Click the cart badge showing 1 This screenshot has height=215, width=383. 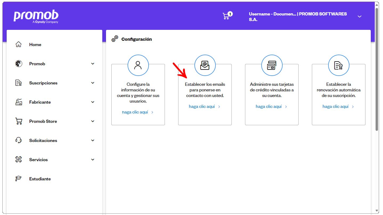pyautogui.click(x=230, y=14)
